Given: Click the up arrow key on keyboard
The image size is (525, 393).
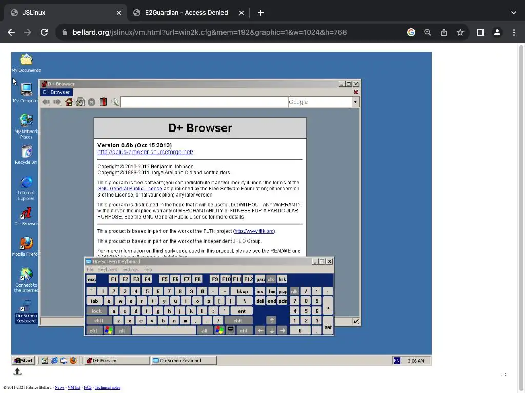Looking at the screenshot, I should 272,321.
